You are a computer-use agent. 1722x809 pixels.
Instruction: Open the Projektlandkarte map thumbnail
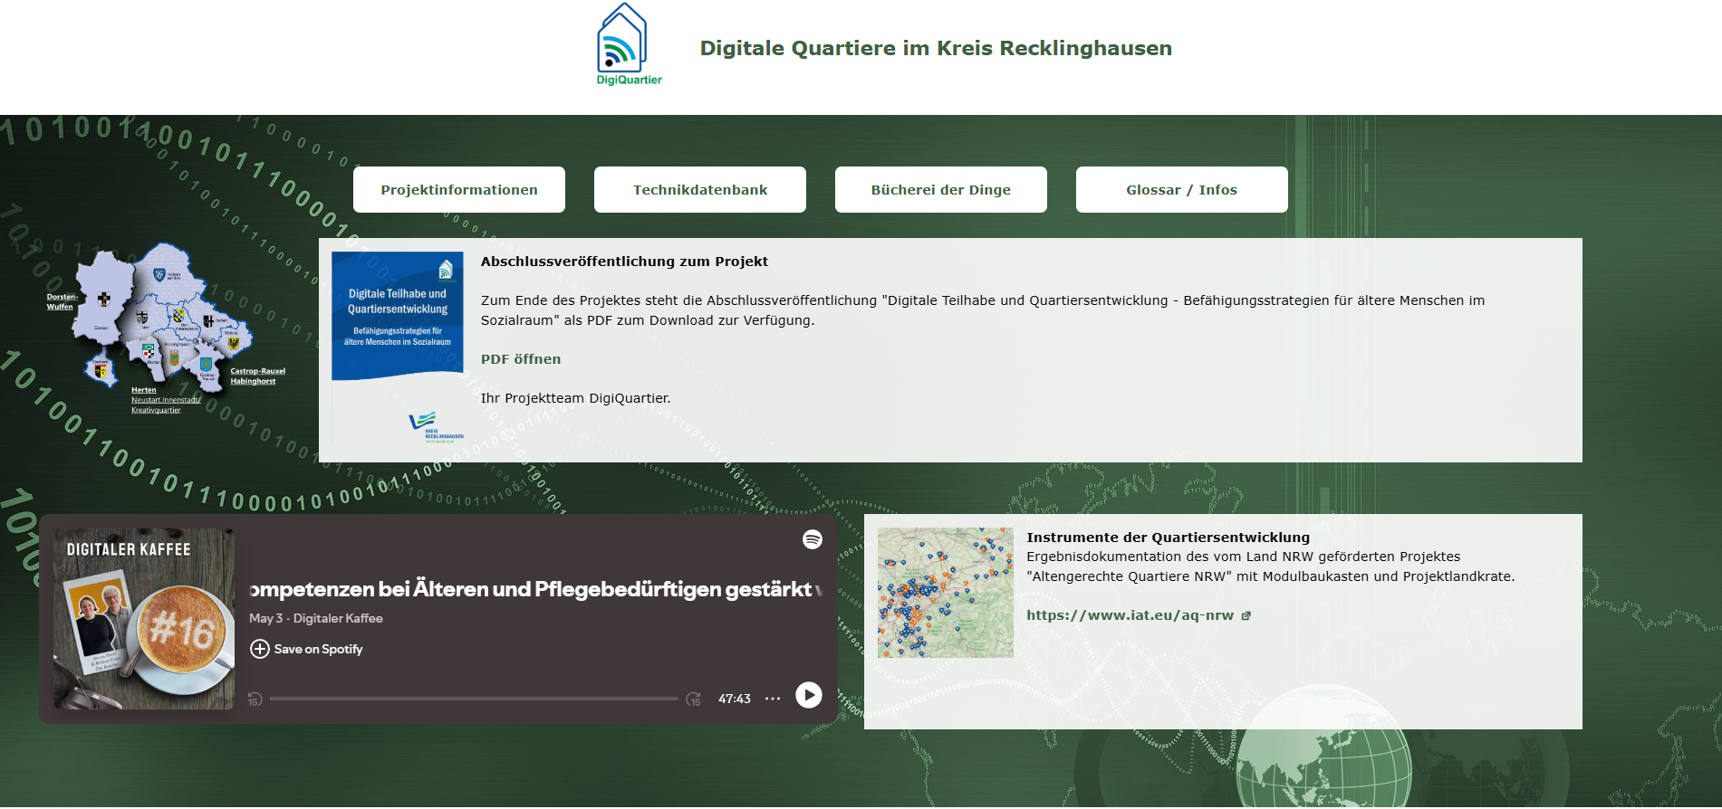[x=946, y=593]
